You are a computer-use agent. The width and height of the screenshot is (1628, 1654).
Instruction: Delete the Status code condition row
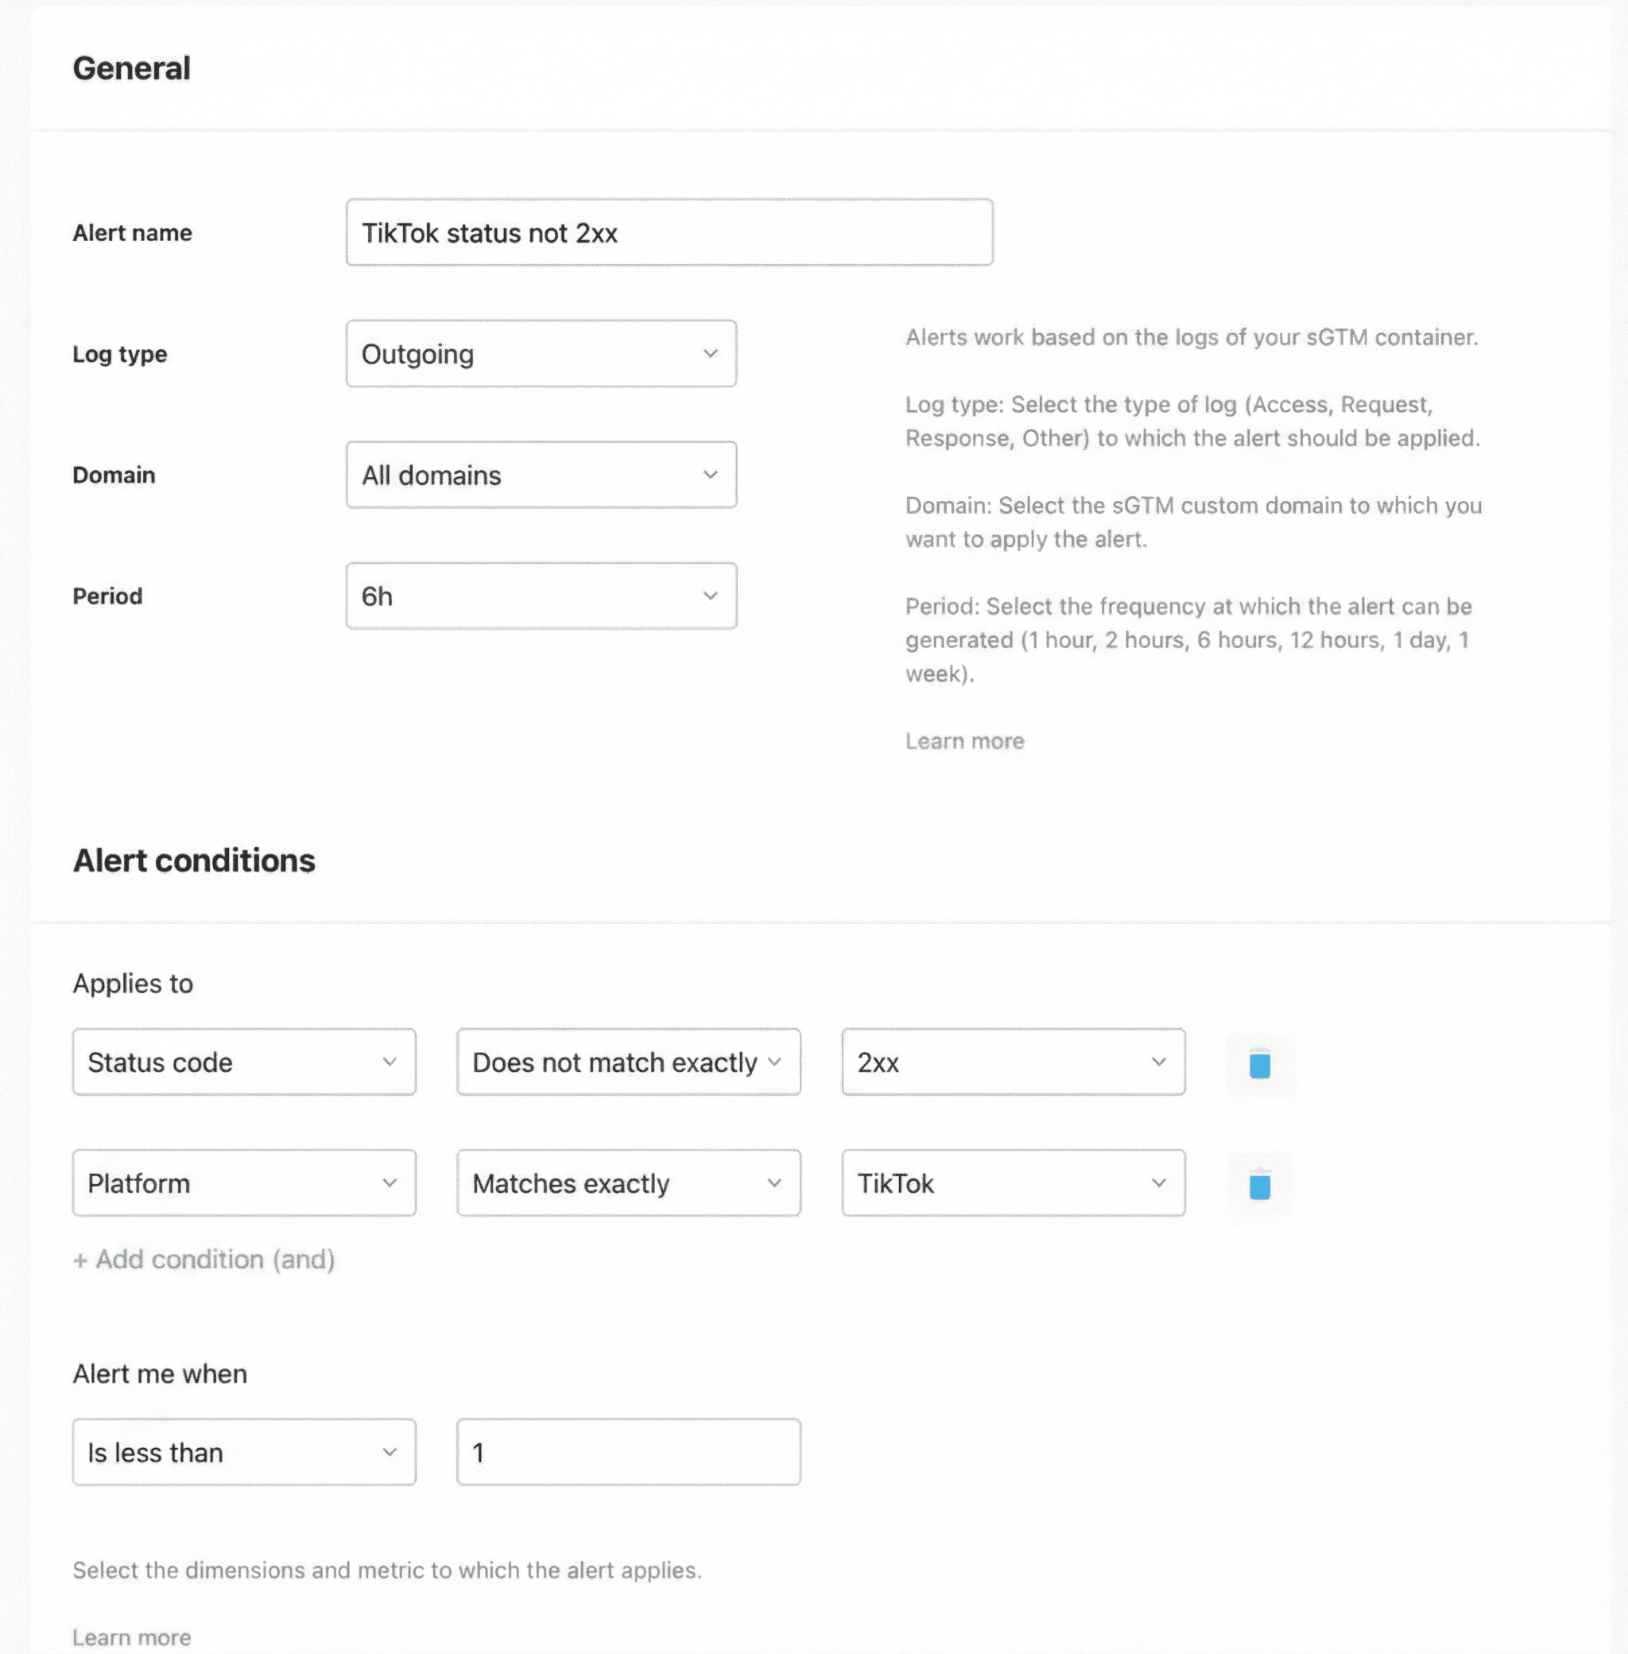click(1258, 1063)
